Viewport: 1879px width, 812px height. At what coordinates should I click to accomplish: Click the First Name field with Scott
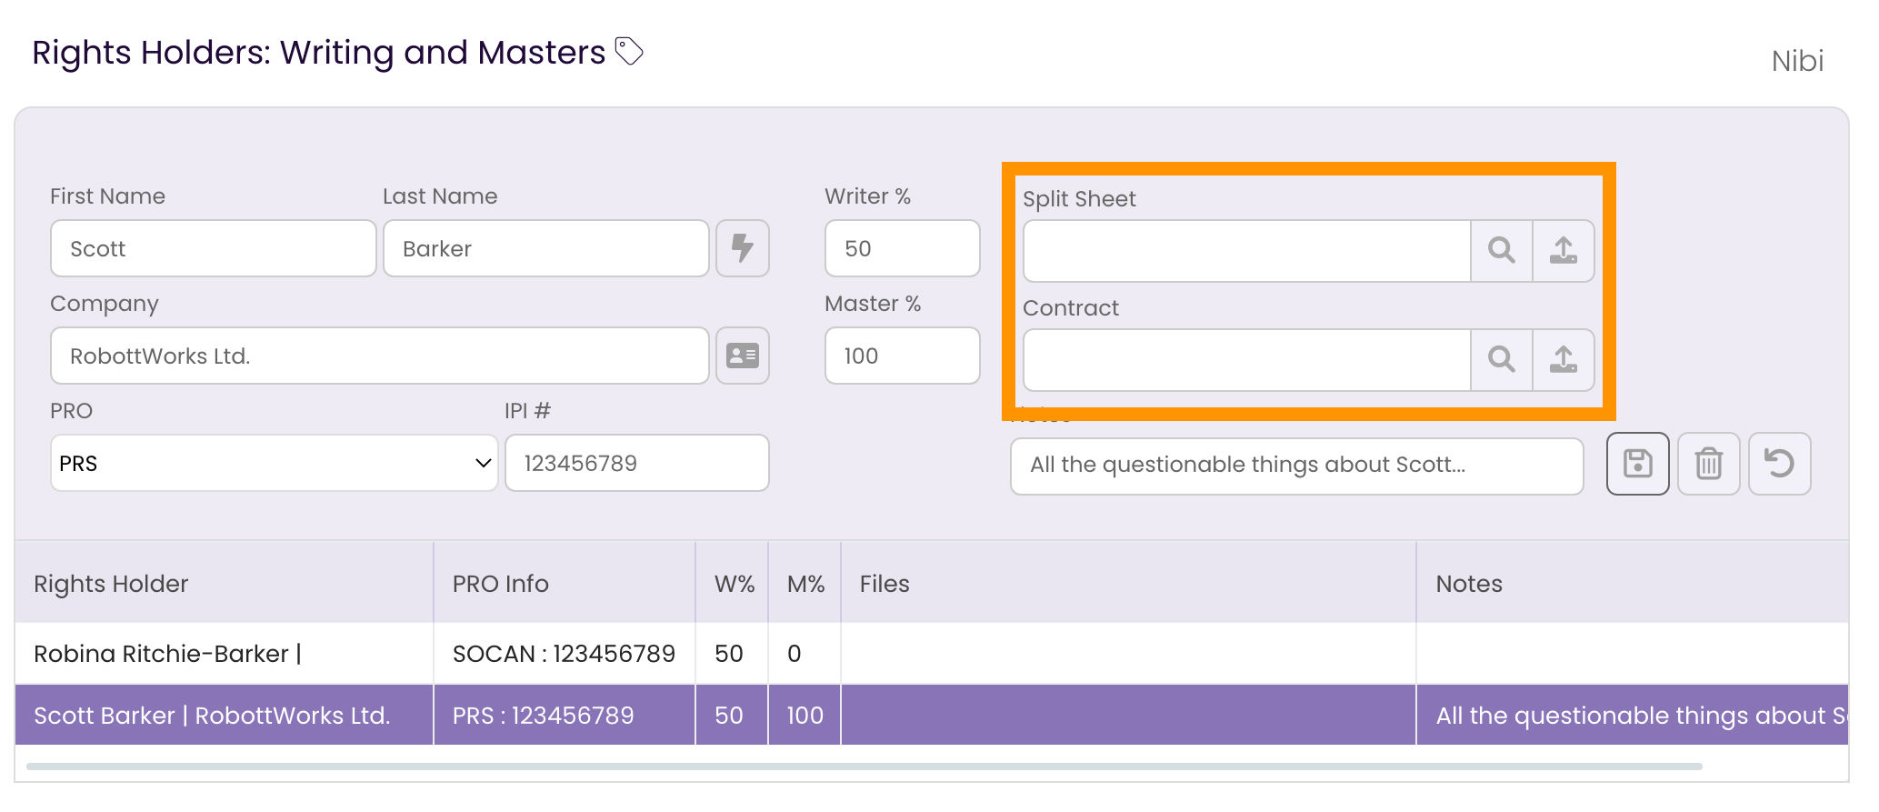coord(214,248)
